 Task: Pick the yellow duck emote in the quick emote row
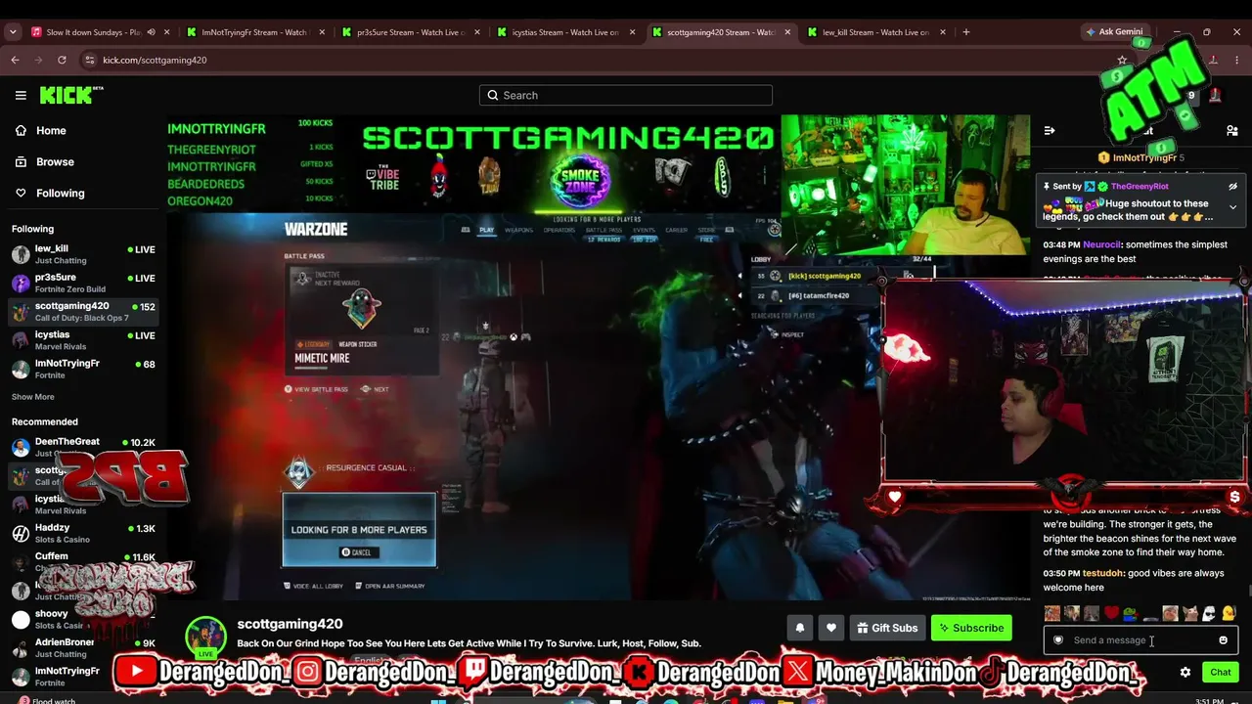(x=1229, y=613)
